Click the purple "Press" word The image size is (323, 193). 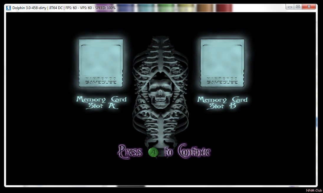click(x=130, y=152)
